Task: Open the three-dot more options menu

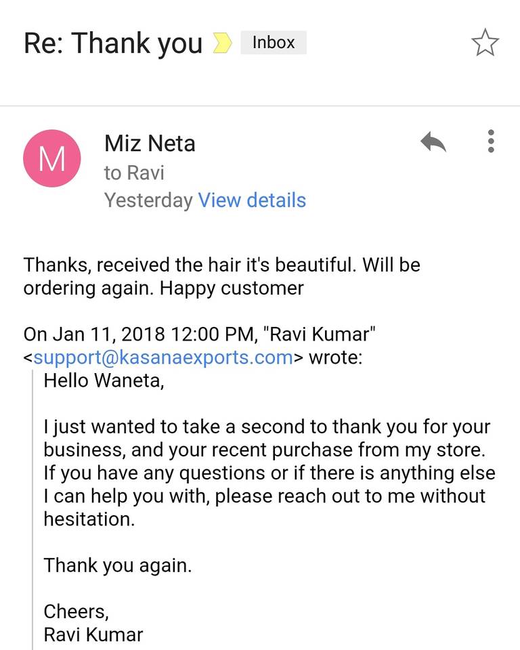Action: (x=491, y=141)
